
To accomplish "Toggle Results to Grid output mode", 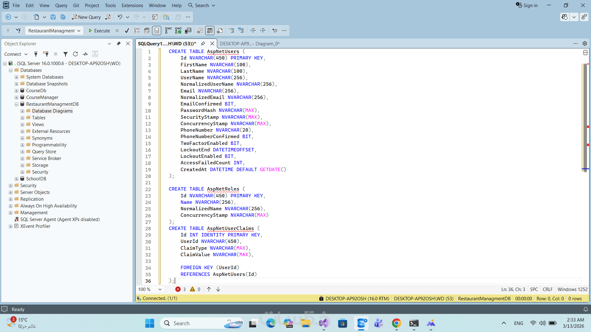I will pyautogui.click(x=210, y=31).
